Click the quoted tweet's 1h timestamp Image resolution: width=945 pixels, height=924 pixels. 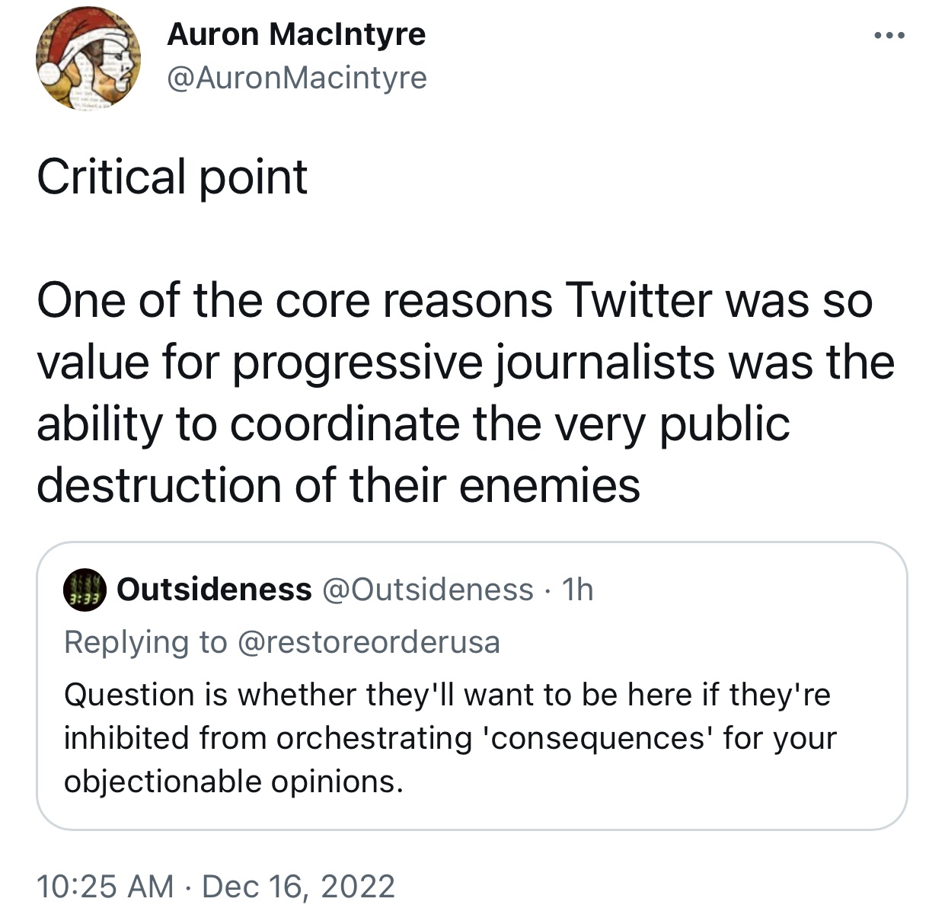click(x=576, y=589)
